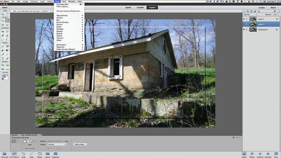Open the Layout options
This screenshot has height=158, width=281.
pos(47,154)
